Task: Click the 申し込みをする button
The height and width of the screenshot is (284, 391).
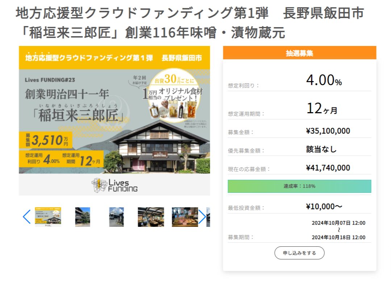Action: click(299, 253)
